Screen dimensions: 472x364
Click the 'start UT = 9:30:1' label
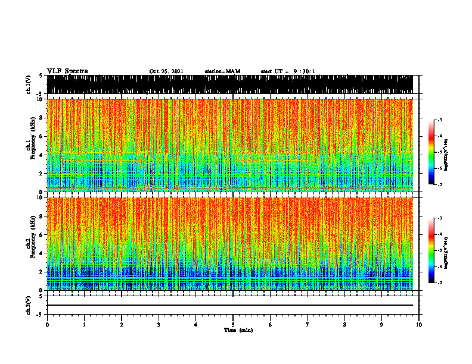point(288,71)
